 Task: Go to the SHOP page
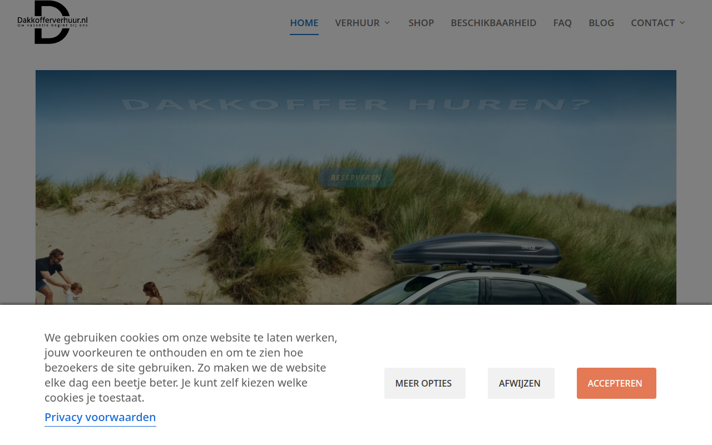[421, 23]
